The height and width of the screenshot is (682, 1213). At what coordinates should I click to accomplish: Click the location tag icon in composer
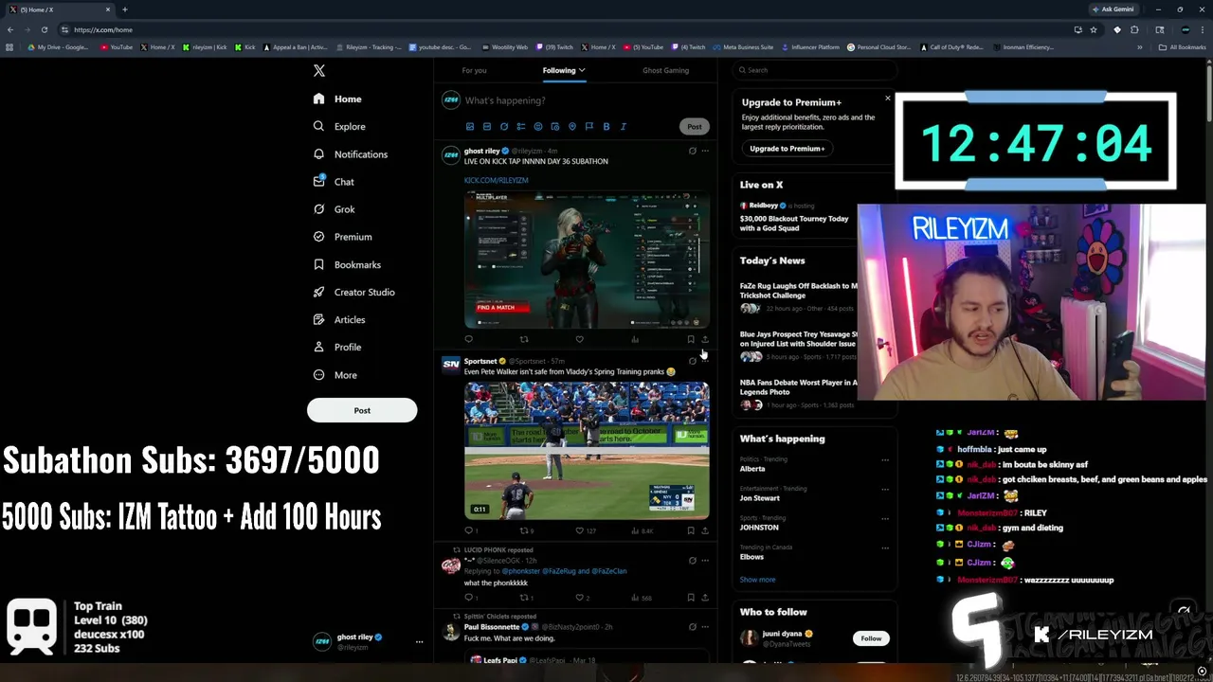pyautogui.click(x=572, y=126)
